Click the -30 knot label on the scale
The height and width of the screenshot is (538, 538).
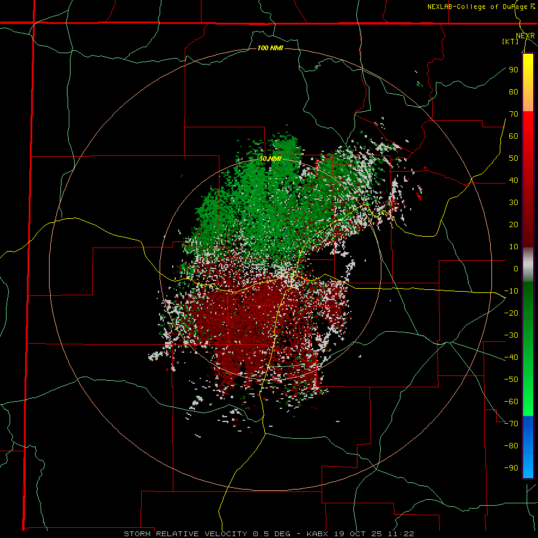511,335
